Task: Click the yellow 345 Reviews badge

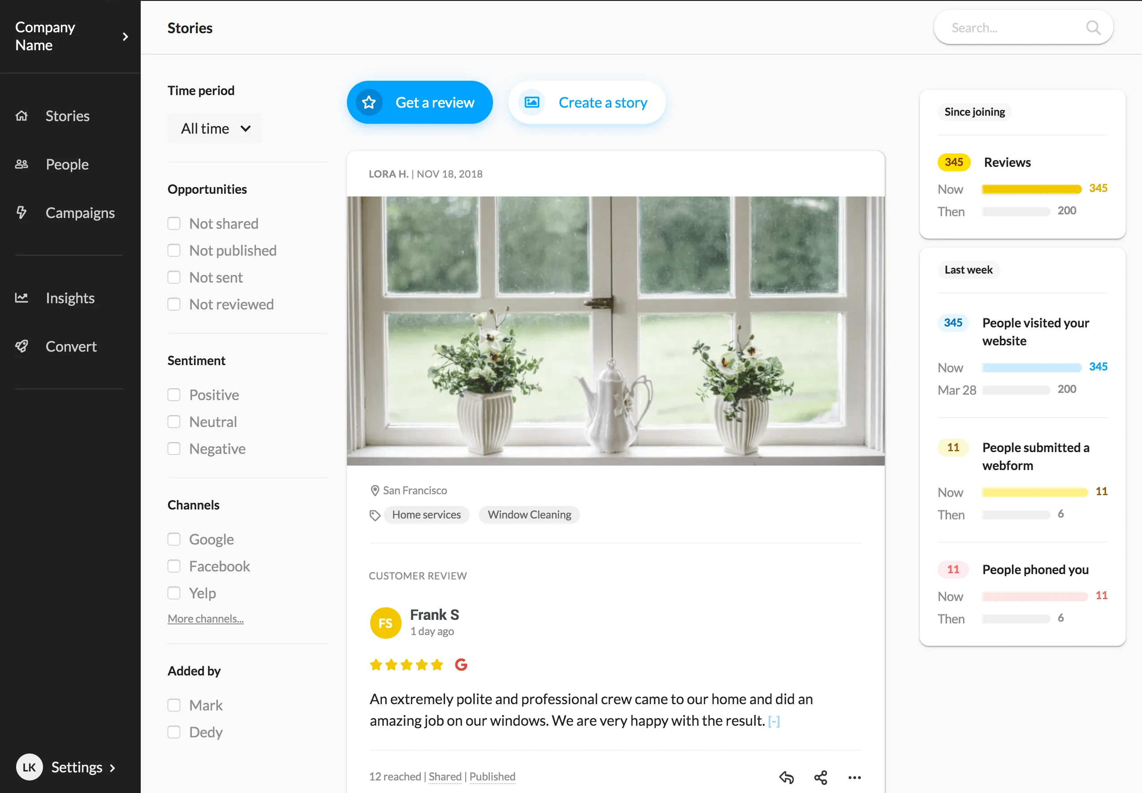Action: [954, 162]
